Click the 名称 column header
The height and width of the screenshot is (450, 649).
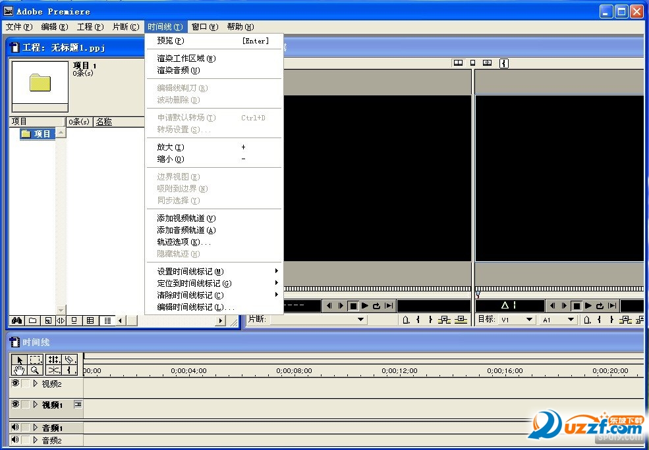tap(104, 122)
